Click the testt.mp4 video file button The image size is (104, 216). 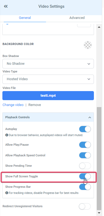(x=48, y=96)
